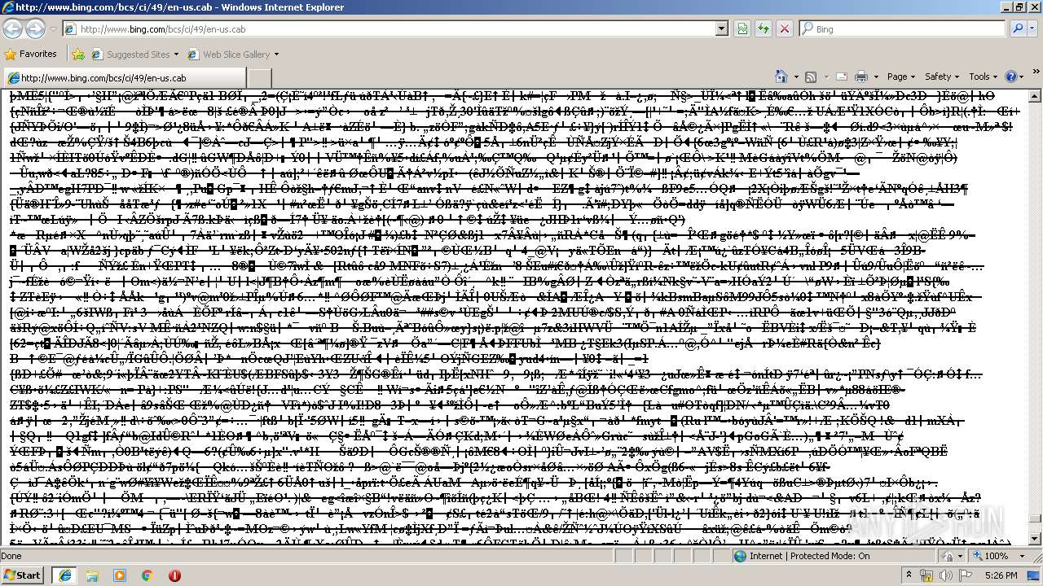
Task: Expand zoom level dropdown arrow
Action: 1020,556
